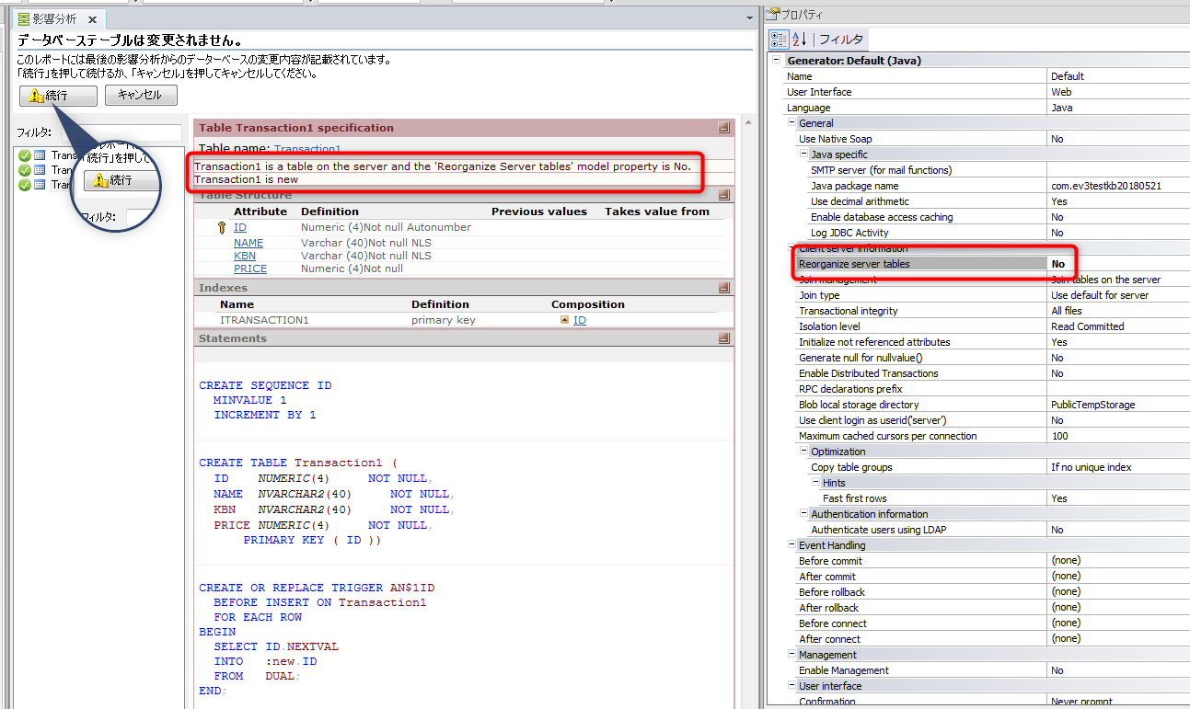Image resolution: width=1190 pixels, height=709 pixels.
Task: Collapse the Management property group
Action: coord(791,655)
